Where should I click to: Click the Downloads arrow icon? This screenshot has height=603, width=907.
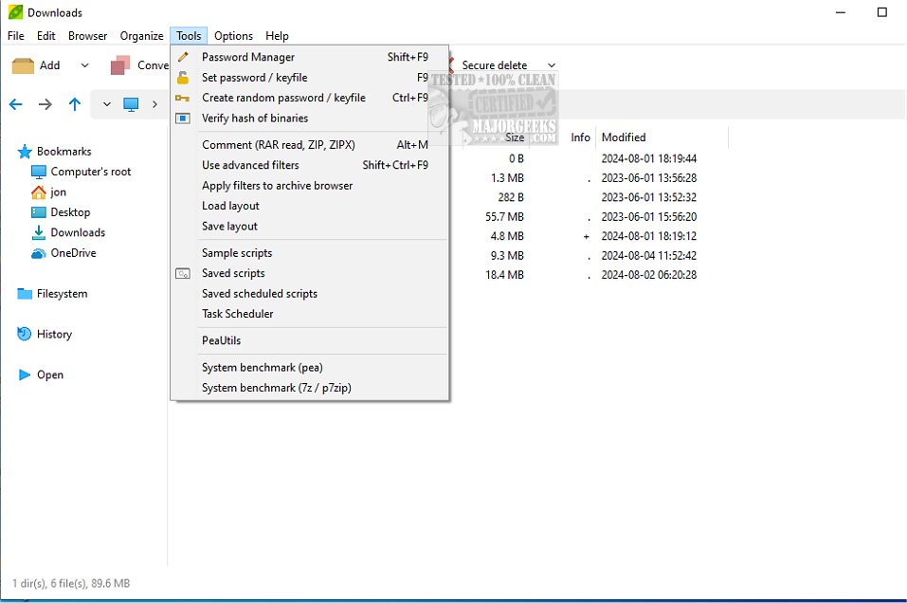click(39, 232)
